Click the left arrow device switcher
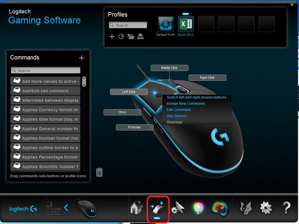The width and height of the screenshot is (299, 224). coord(66,207)
